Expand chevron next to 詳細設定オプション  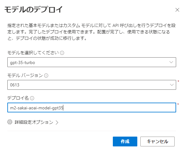click(x=57, y=122)
